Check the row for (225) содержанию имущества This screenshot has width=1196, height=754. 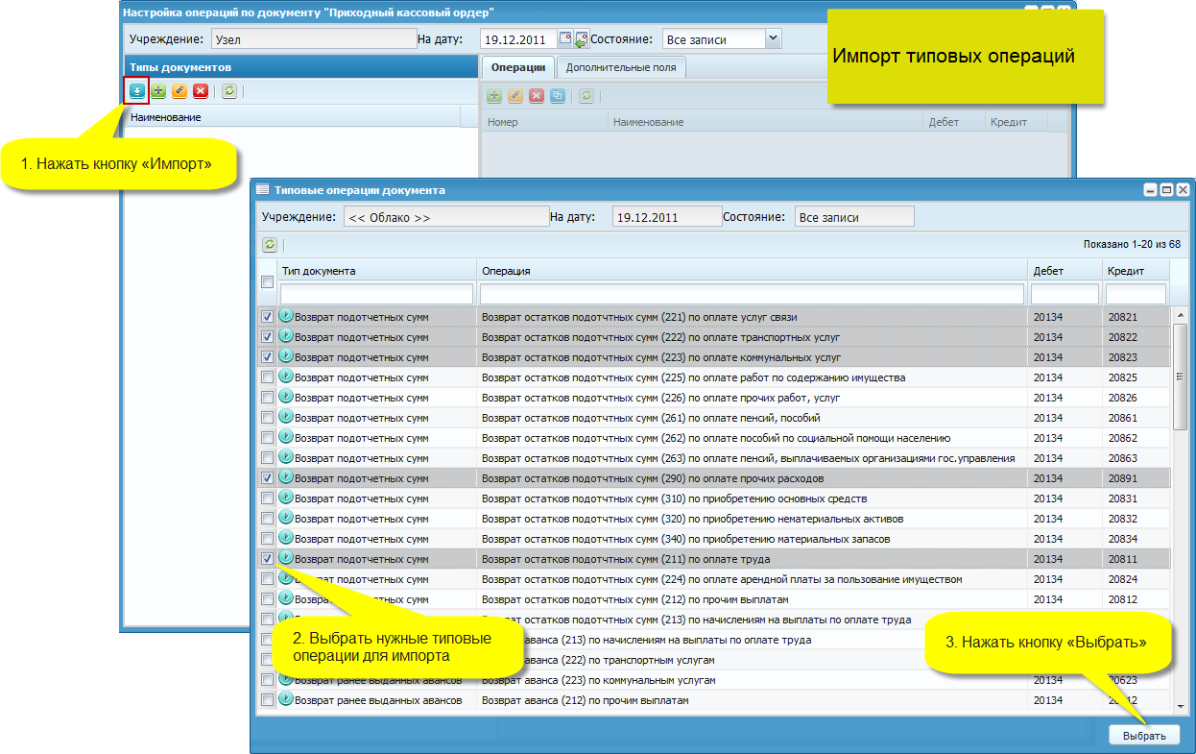pos(268,377)
